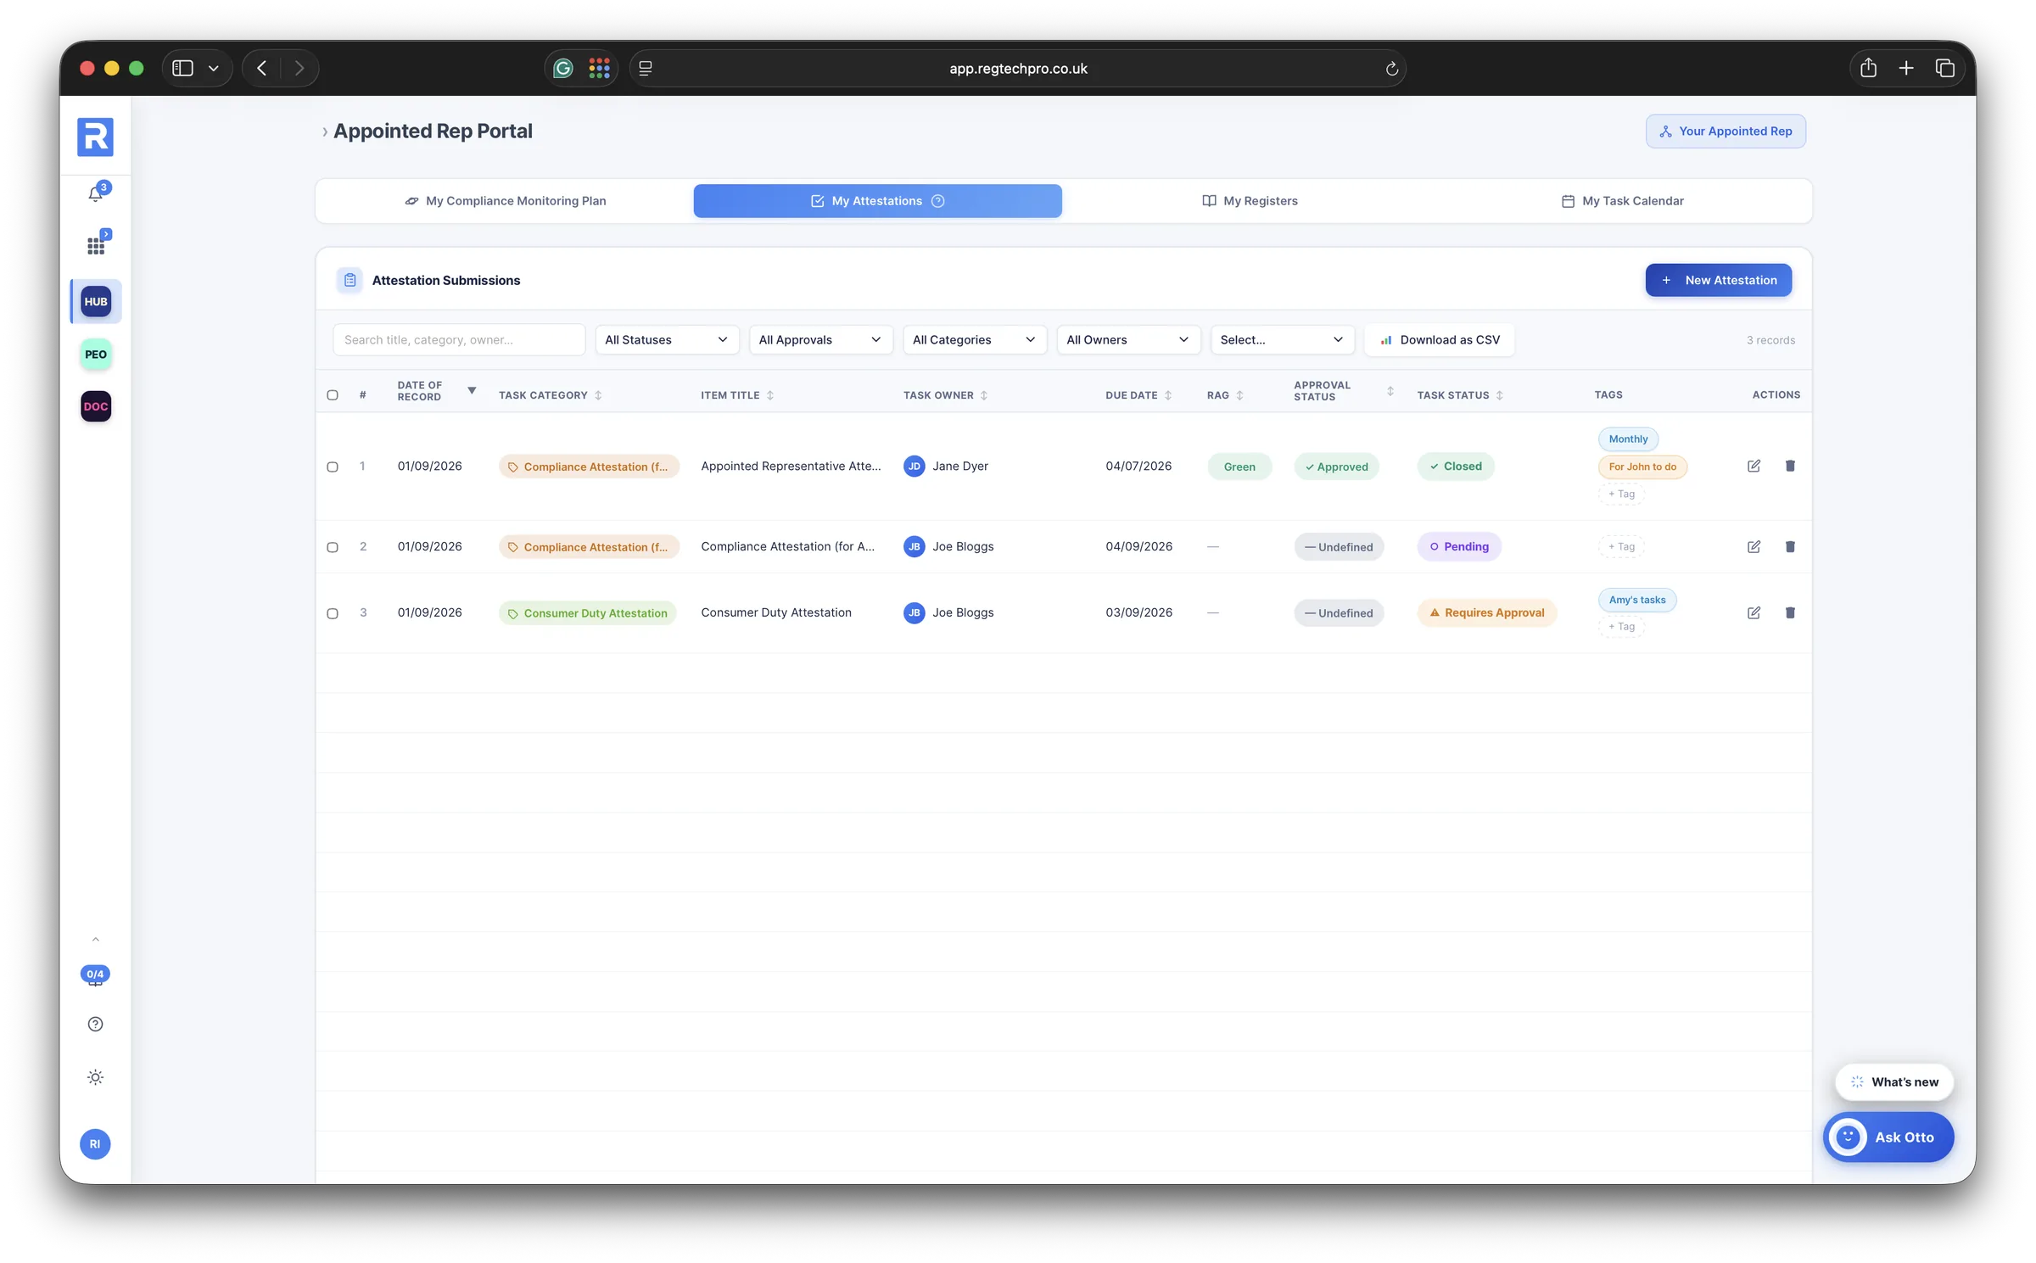Tick the checkbox for row 3
Image resolution: width=2036 pixels, height=1263 pixels.
point(333,613)
